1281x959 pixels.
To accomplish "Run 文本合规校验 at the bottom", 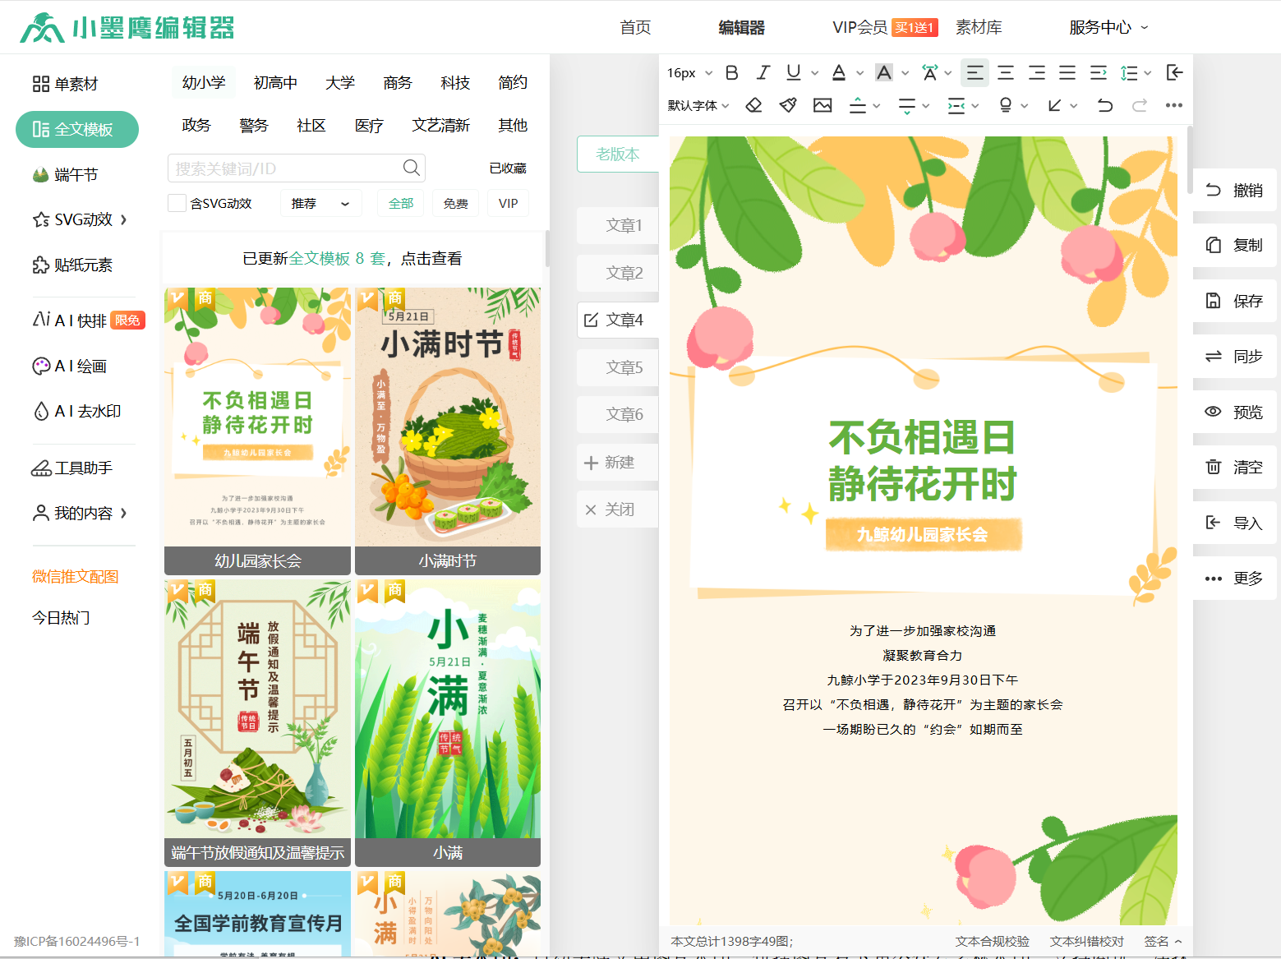I will [x=993, y=941].
